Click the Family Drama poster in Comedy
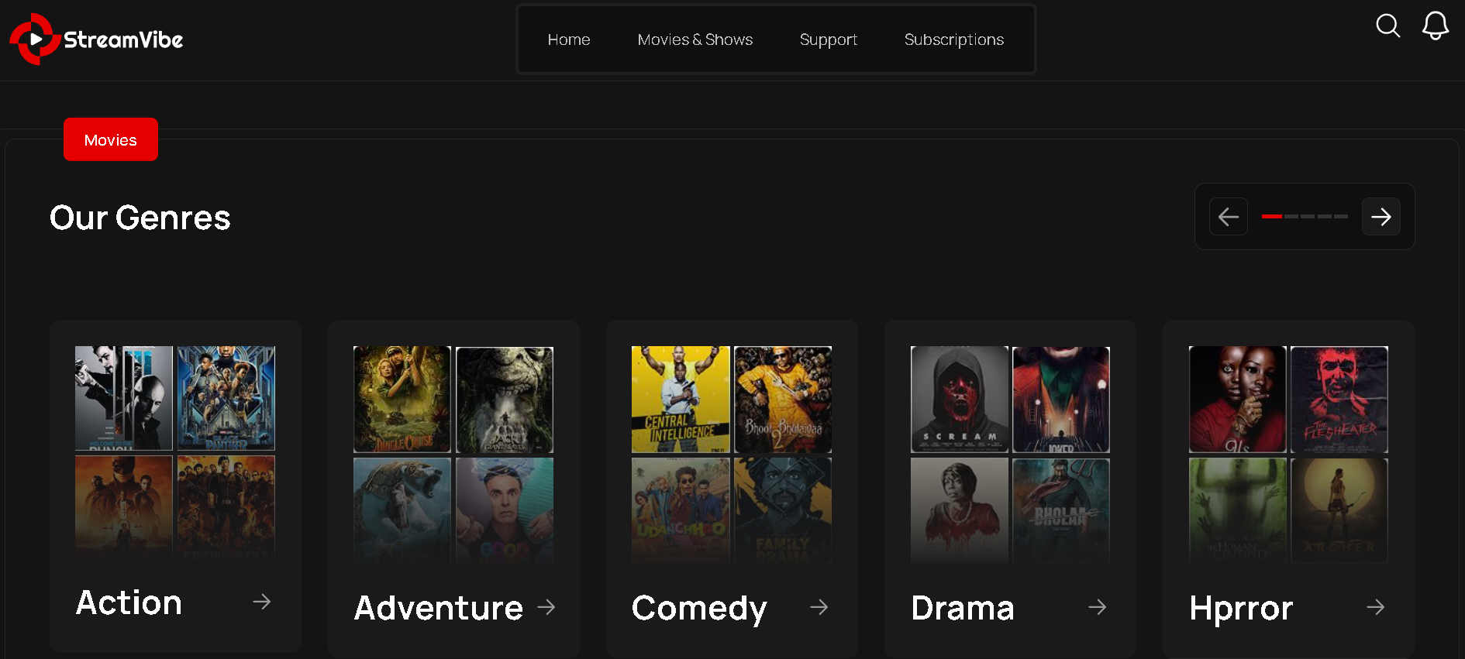The height and width of the screenshot is (659, 1465). click(783, 510)
